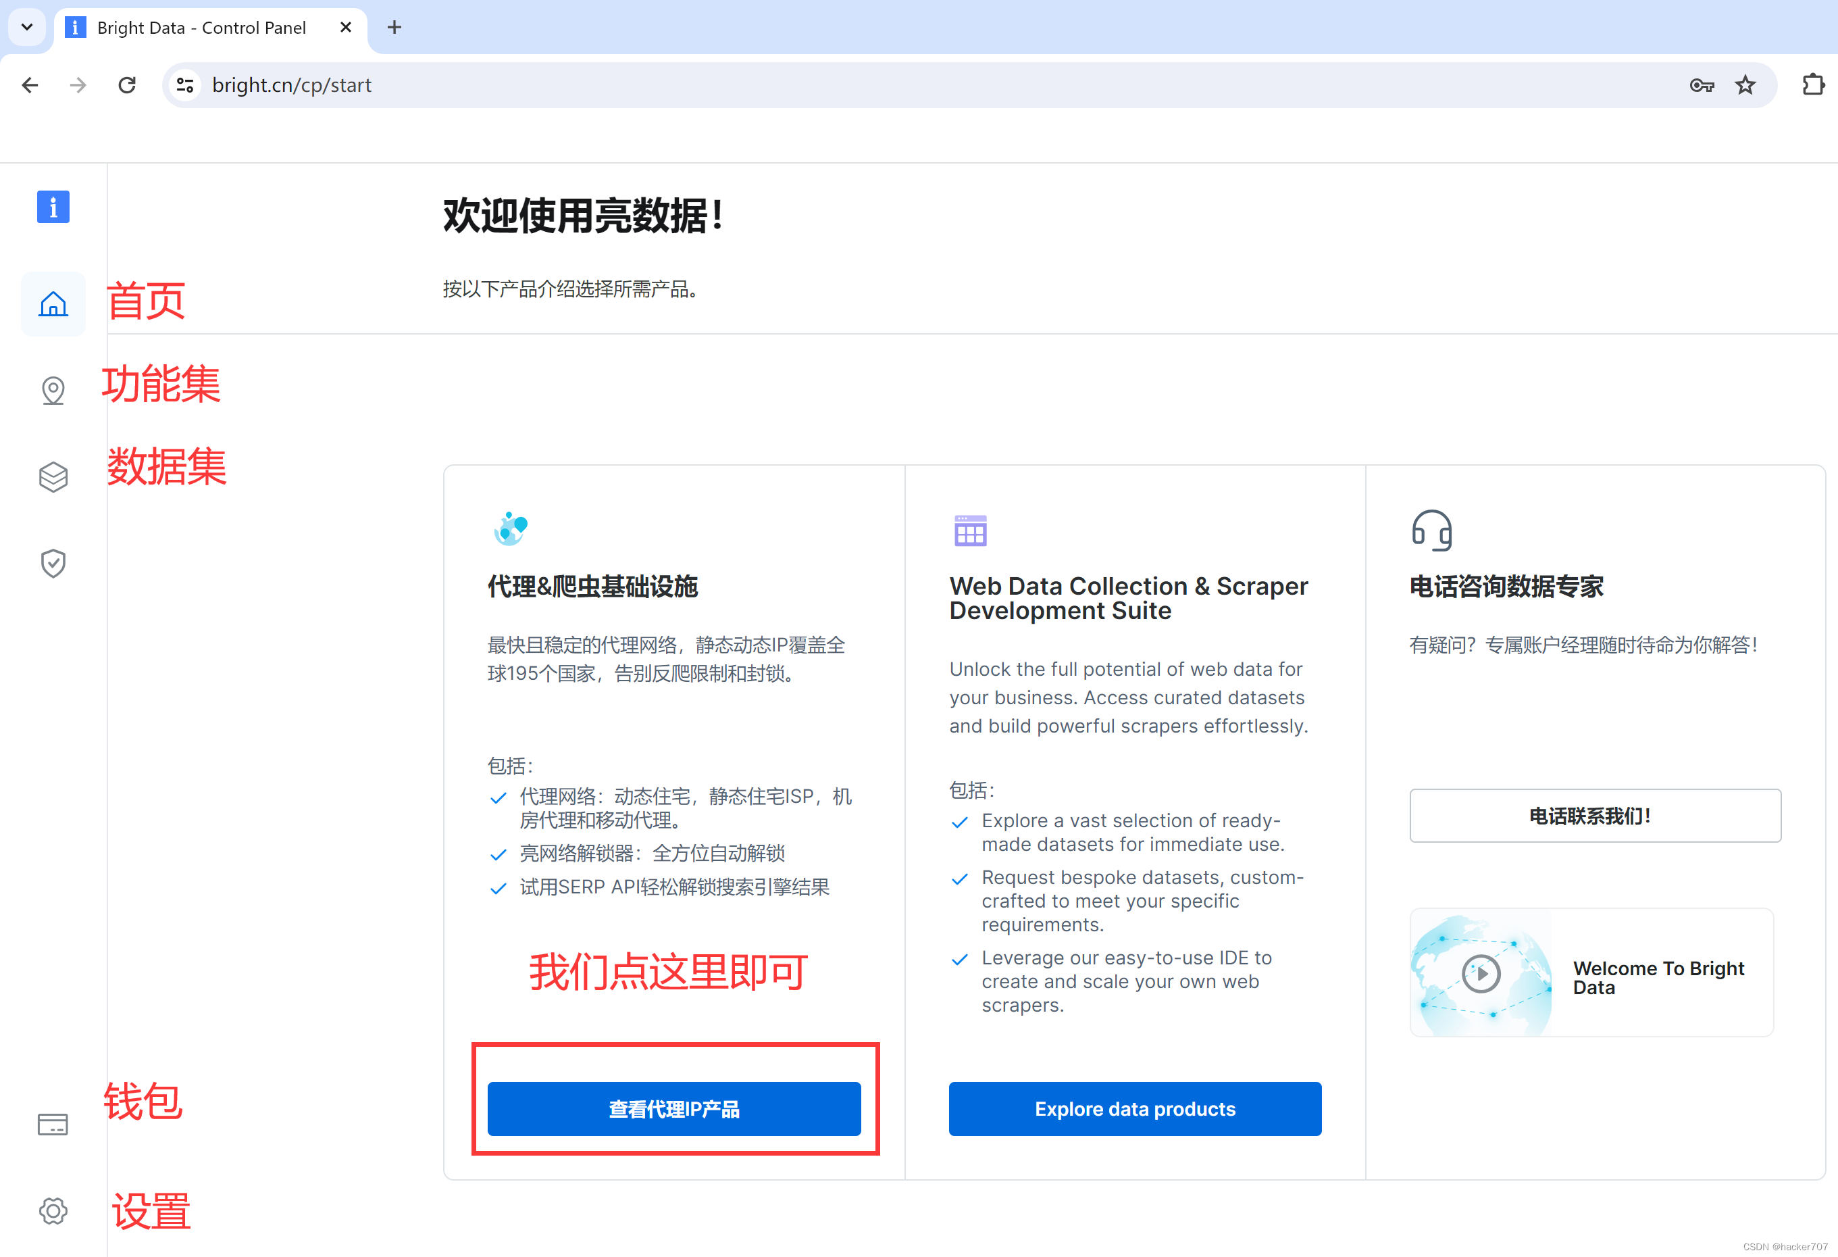
Task: Click the 试用SERP API轻松解锁搜索引擎结果 item
Action: tap(674, 887)
